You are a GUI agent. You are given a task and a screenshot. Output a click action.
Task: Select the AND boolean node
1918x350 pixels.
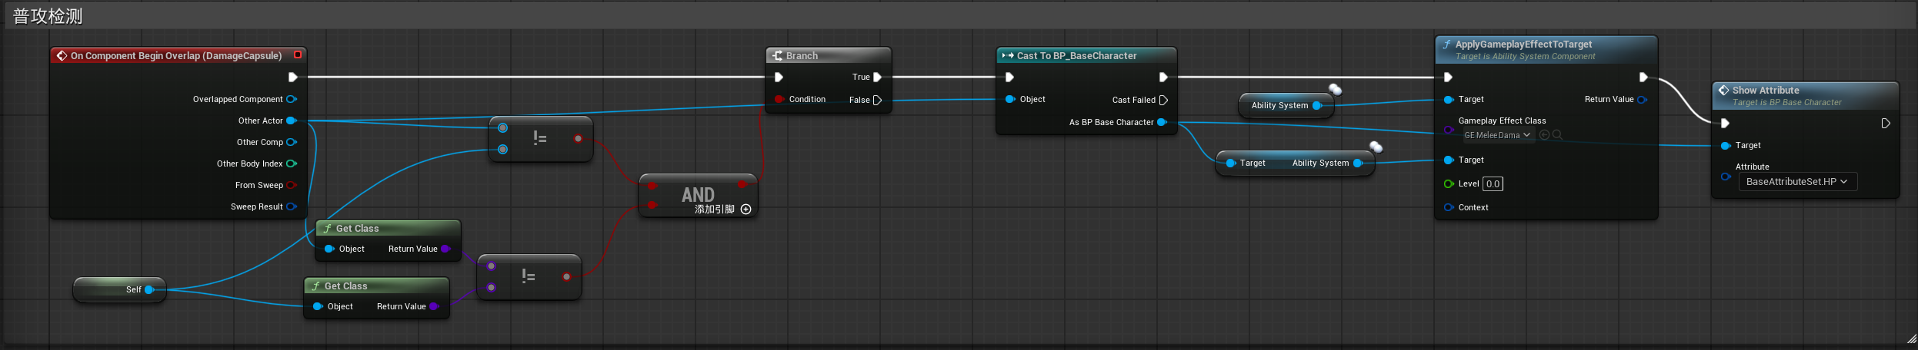698,196
